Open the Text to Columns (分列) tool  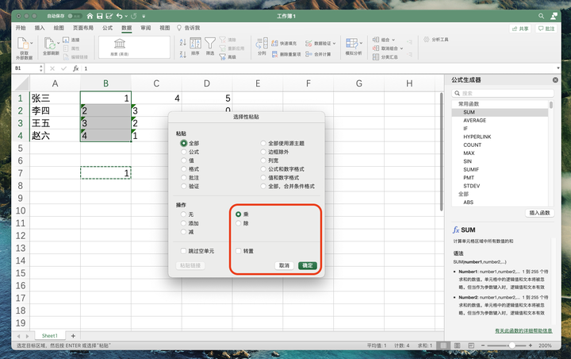point(262,44)
